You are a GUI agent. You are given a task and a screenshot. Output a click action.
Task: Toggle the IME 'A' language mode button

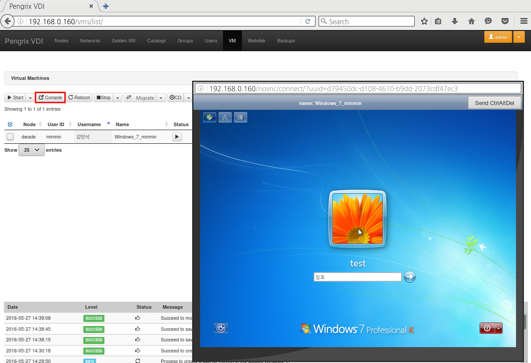pos(225,117)
